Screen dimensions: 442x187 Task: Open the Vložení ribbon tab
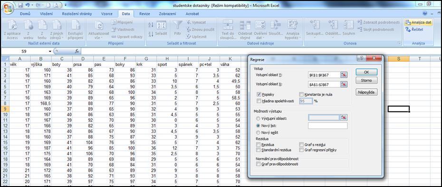click(46, 13)
